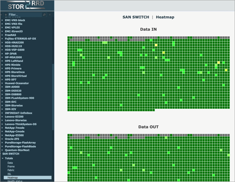Screen dimensions: 235x182
Task: Click the Data OUT heading
Action: pos(148,127)
